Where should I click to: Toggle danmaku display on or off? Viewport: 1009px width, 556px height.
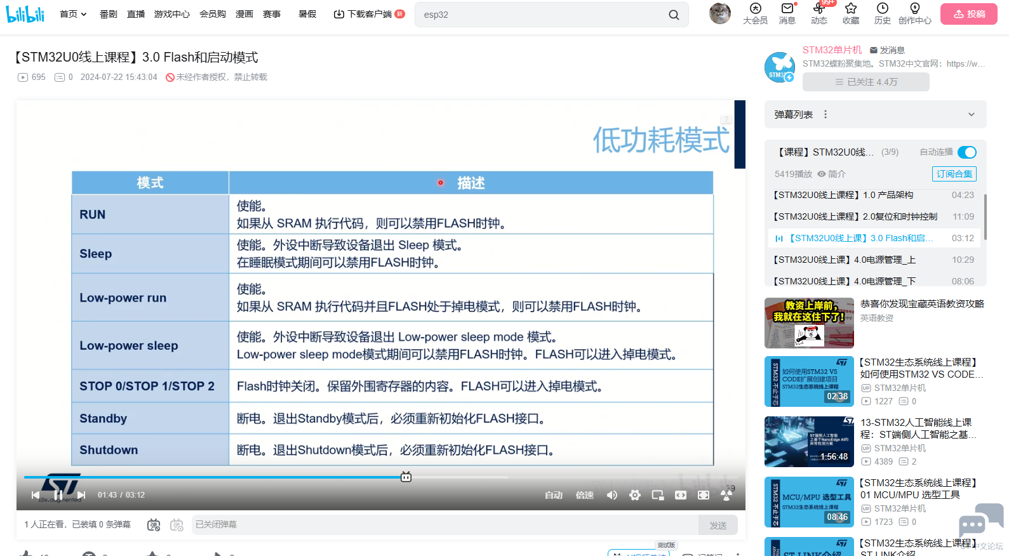154,525
